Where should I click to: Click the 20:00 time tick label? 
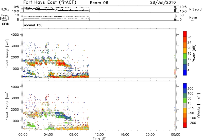pos(150,135)
